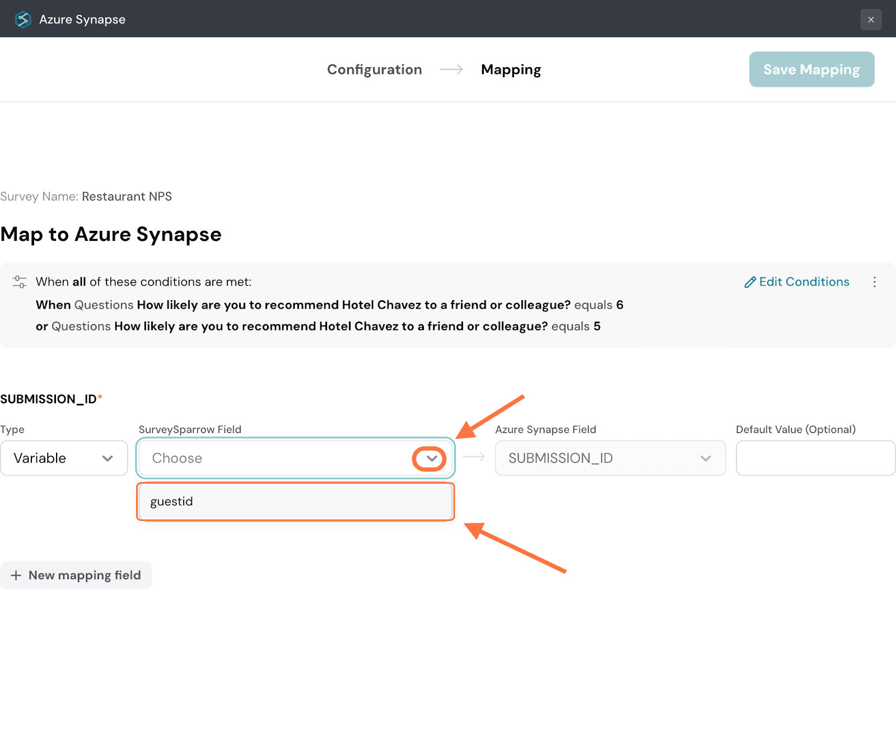
Task: Open the Azure Synapse Field SUBMISSION_ID dropdown
Action: (610, 458)
